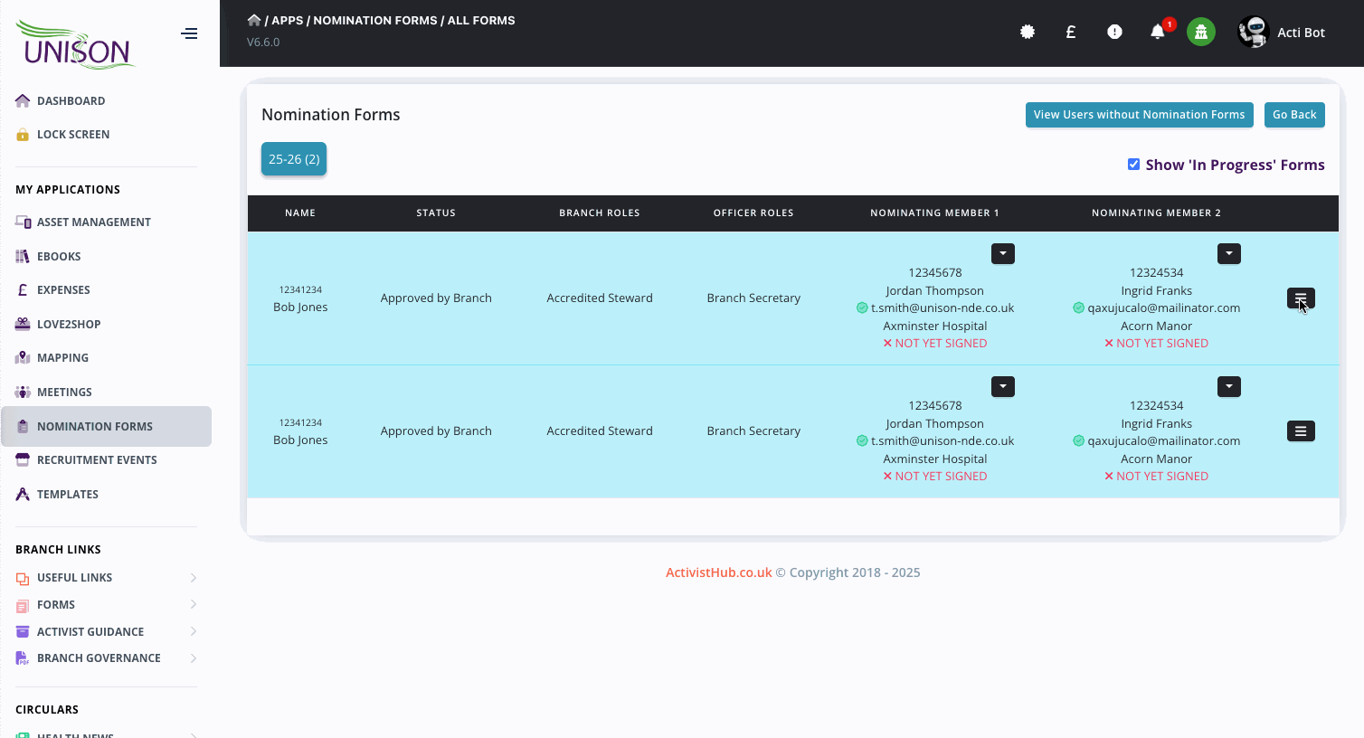Click the exclamation alert icon in header

coord(1114,32)
